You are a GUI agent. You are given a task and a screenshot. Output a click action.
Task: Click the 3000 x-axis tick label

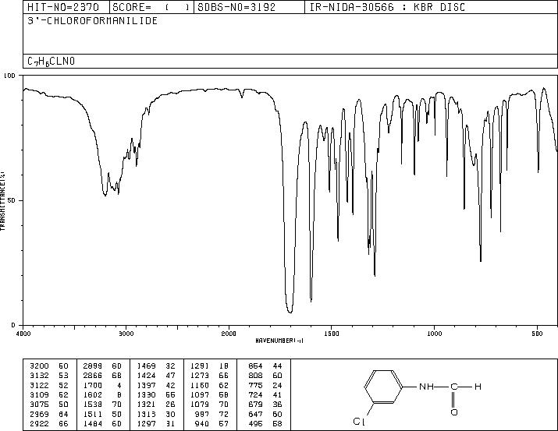pyautogui.click(x=126, y=334)
